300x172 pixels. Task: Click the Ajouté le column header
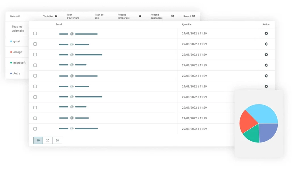(x=186, y=24)
